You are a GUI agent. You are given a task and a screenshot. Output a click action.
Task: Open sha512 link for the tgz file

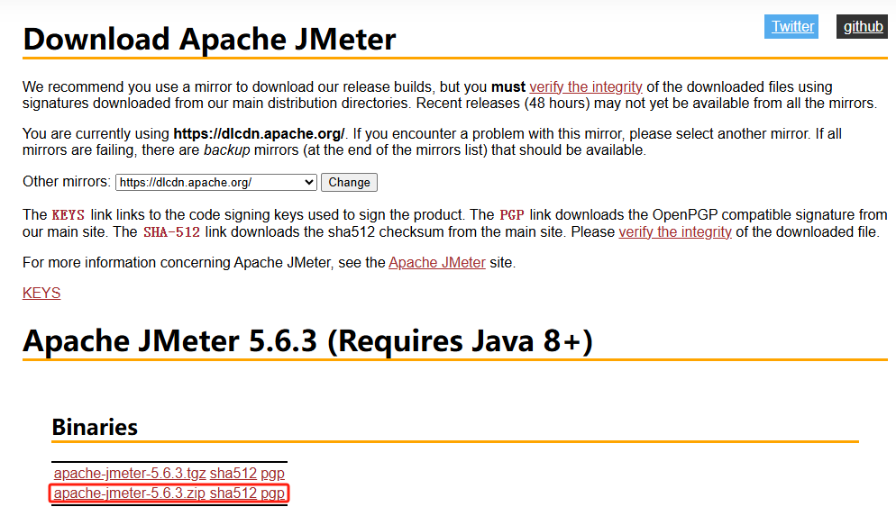[x=233, y=473]
